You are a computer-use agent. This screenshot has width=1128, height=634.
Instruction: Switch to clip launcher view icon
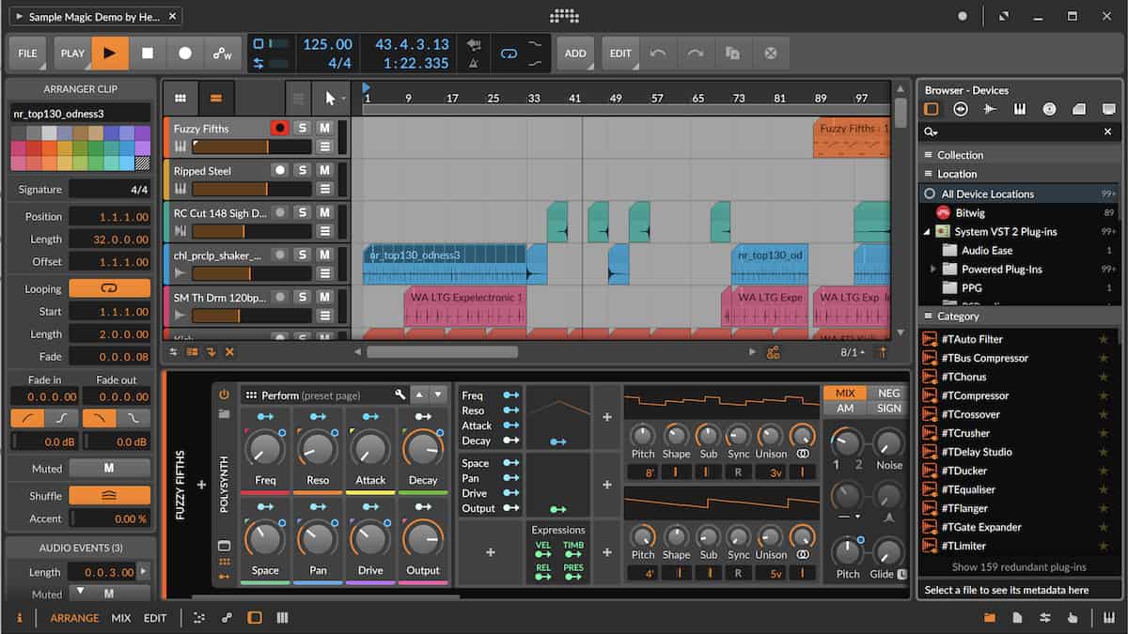[x=180, y=98]
